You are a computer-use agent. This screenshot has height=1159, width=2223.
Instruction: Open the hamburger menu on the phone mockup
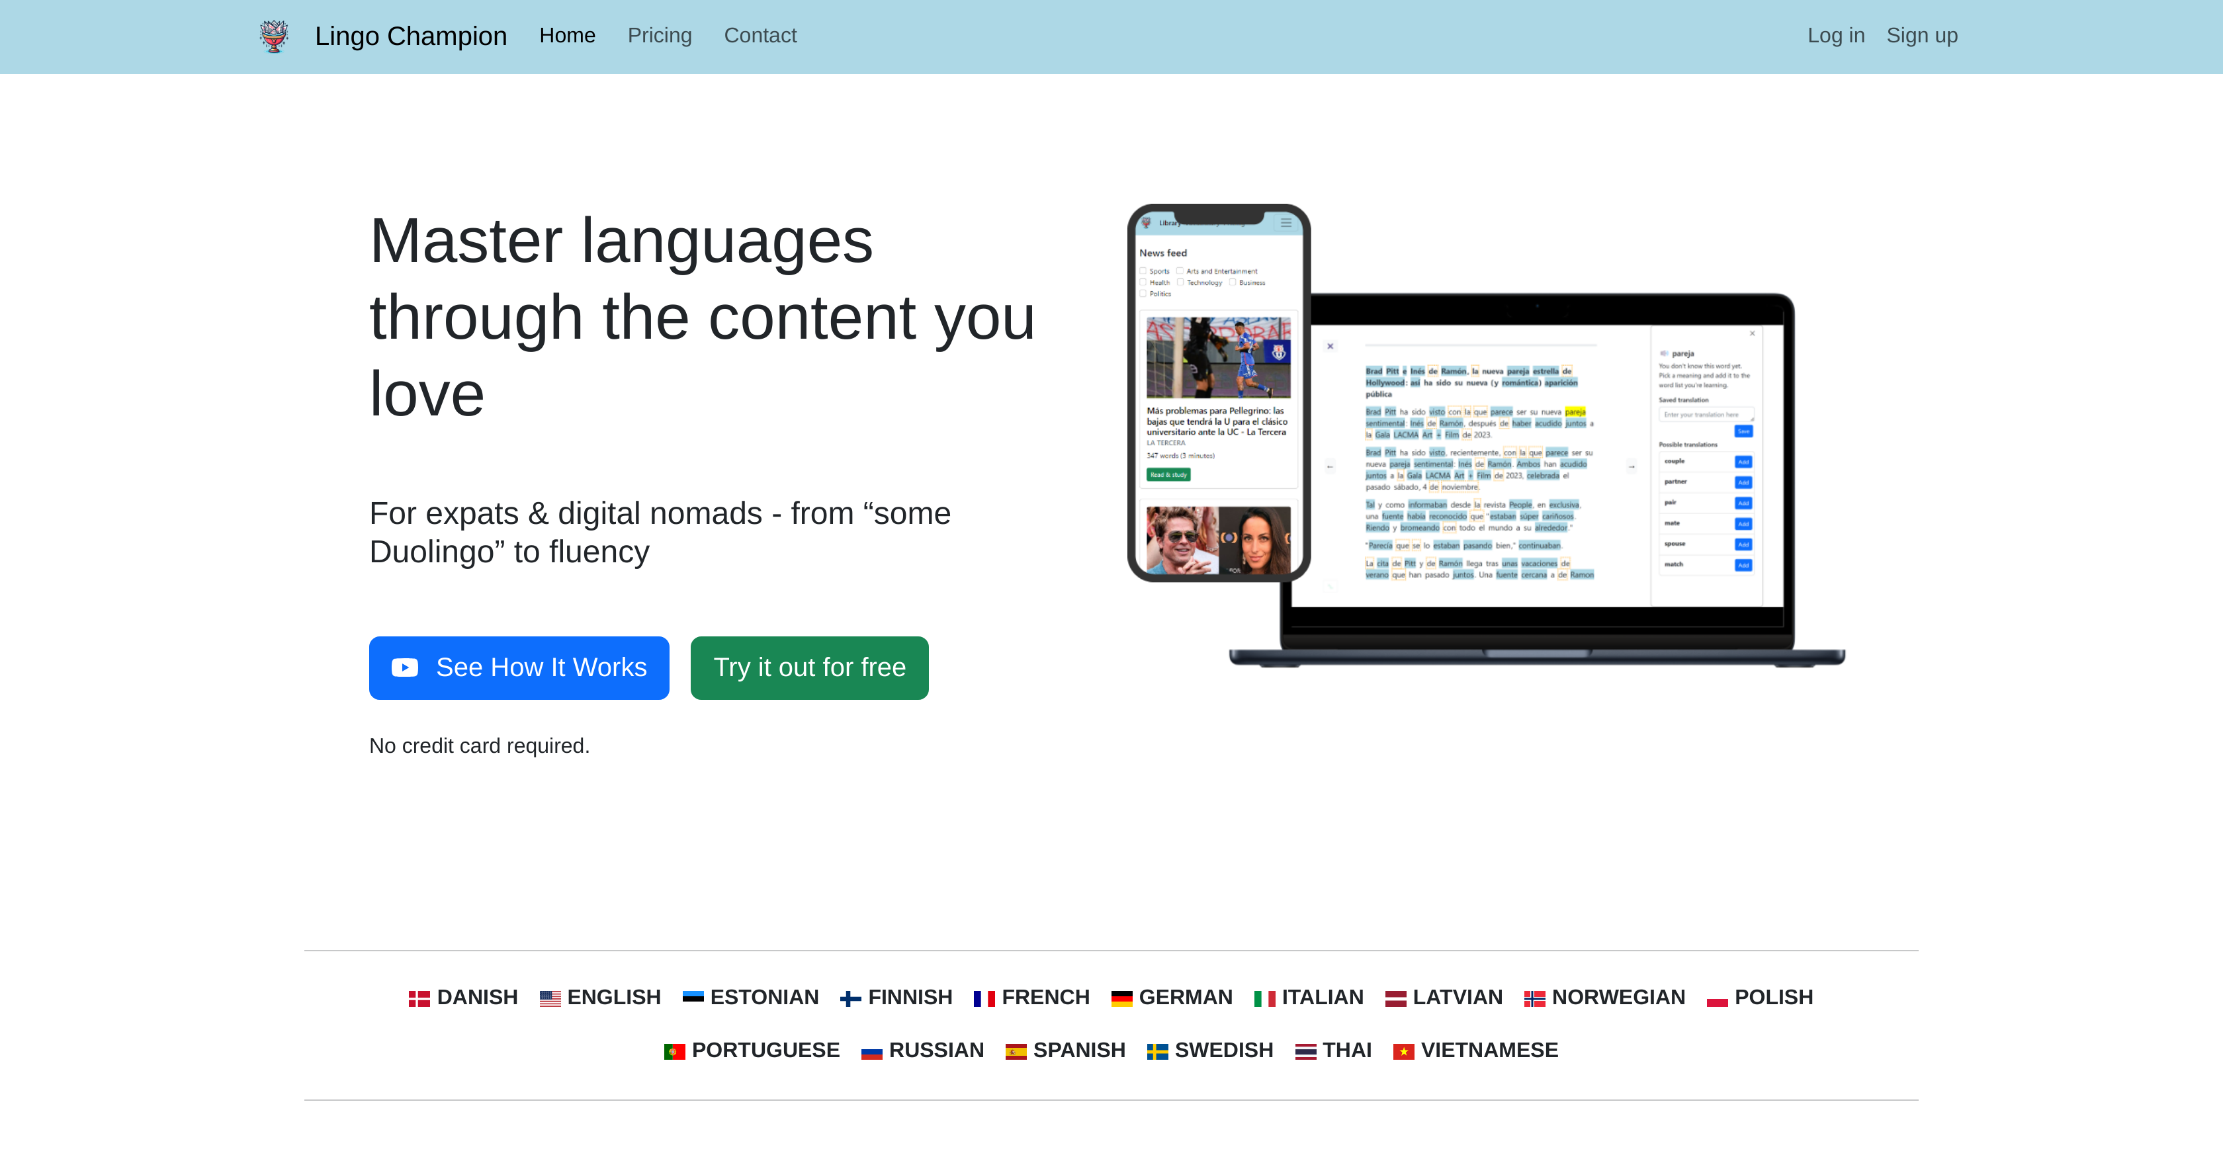click(x=1286, y=223)
